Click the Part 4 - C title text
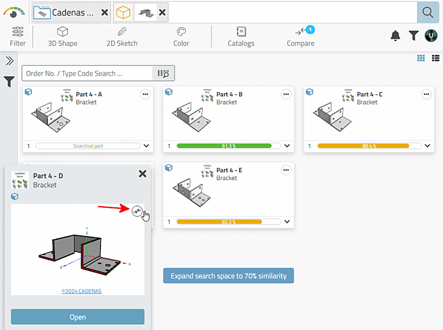Screen dimensions: 443x330 370,94
